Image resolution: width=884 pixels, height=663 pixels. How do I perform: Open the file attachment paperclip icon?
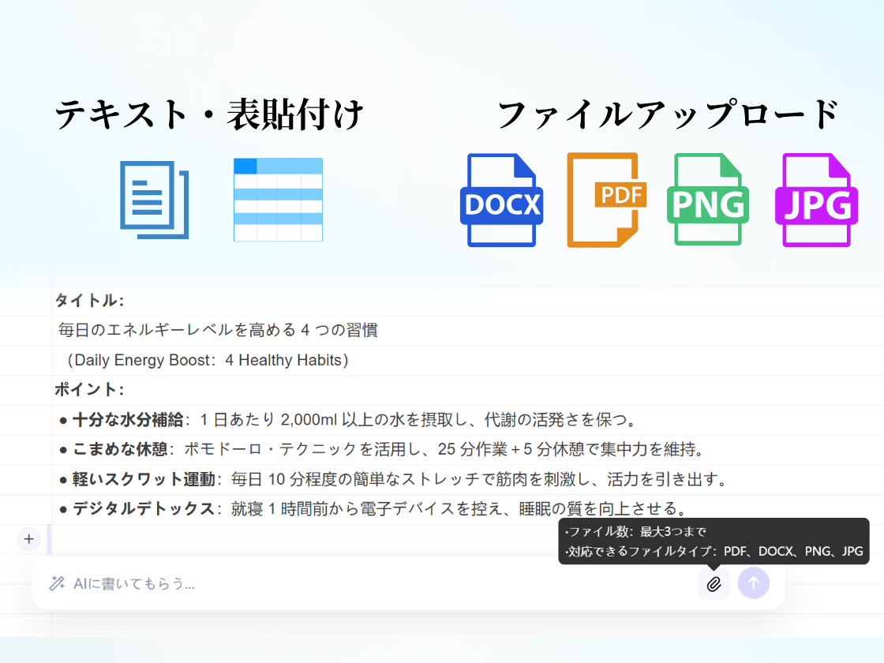point(714,583)
